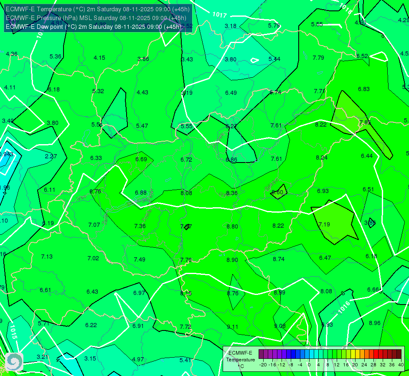This screenshot has width=409, height=376.
Task: Click the 7.02 temperature value
Action: pos(93,259)
